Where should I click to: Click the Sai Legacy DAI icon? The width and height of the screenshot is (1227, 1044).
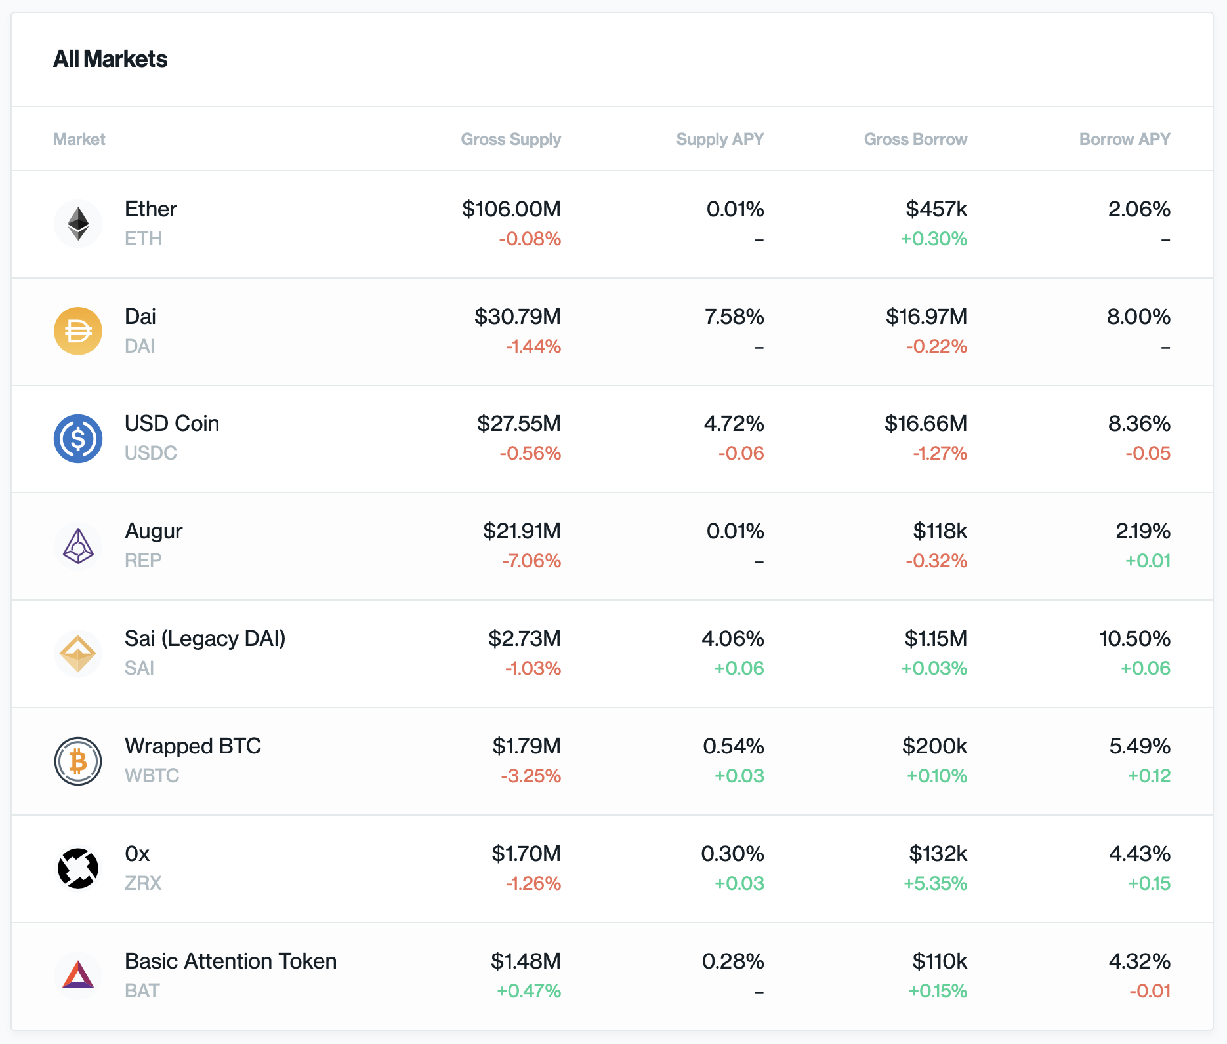tap(78, 654)
